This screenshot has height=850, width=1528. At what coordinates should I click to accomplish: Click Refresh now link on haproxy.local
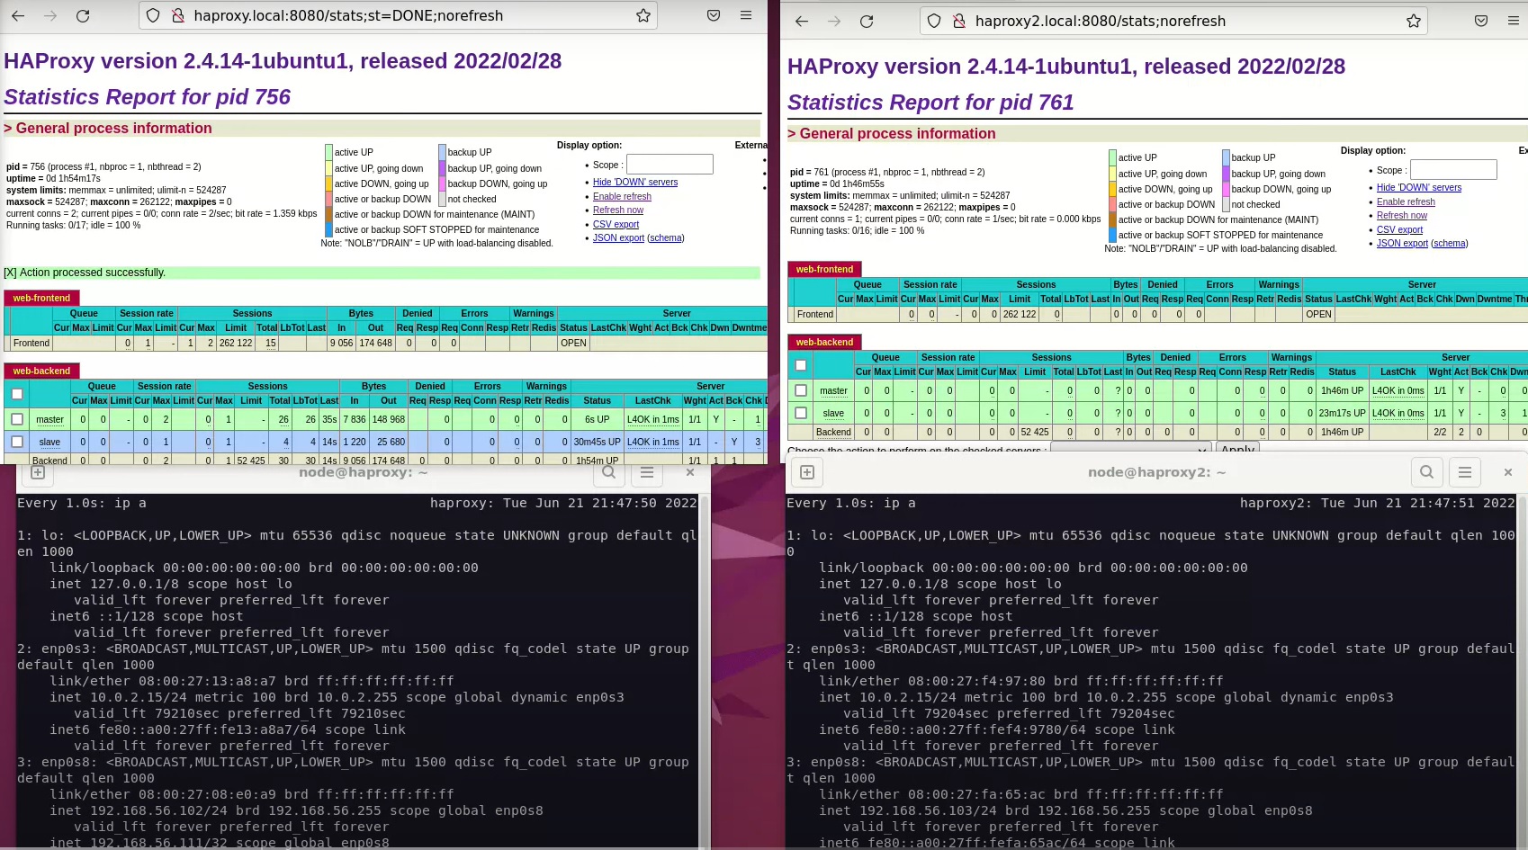coord(618,210)
